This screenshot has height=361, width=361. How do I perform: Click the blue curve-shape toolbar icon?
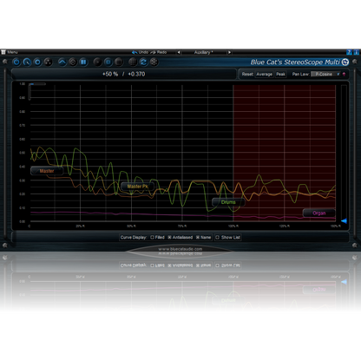click(x=62, y=62)
